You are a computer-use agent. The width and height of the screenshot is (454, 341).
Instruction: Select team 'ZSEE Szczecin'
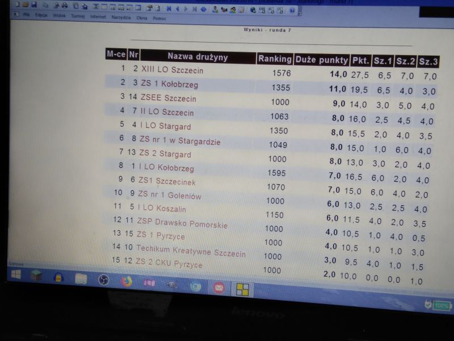pyautogui.click(x=168, y=98)
